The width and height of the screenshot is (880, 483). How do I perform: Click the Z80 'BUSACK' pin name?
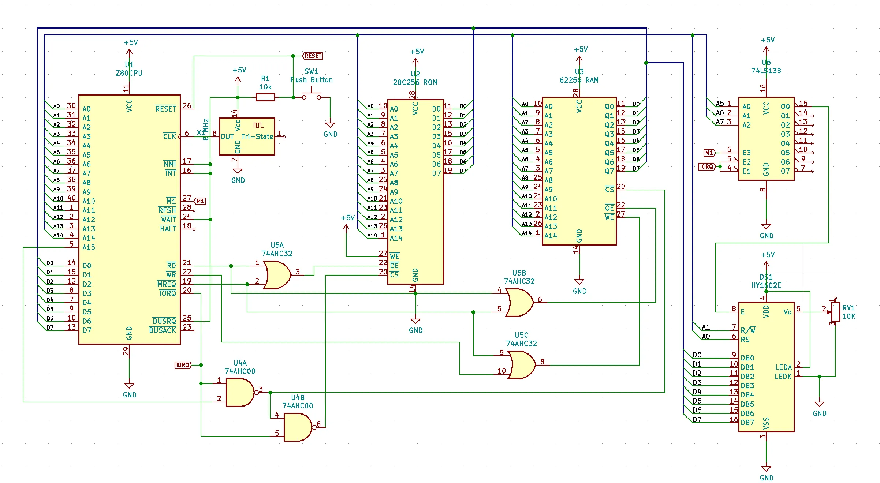point(163,330)
